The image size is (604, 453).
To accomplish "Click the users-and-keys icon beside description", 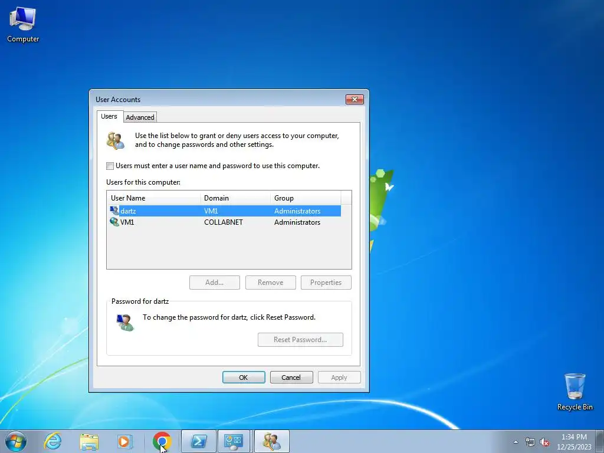I will pos(116,140).
